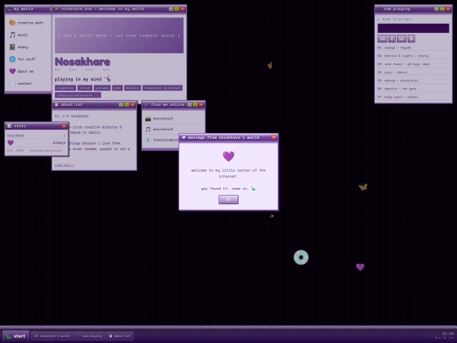Image resolution: width=457 pixels, height=343 pixels.
Task: Open the email link in find me online
Action: tap(162, 140)
